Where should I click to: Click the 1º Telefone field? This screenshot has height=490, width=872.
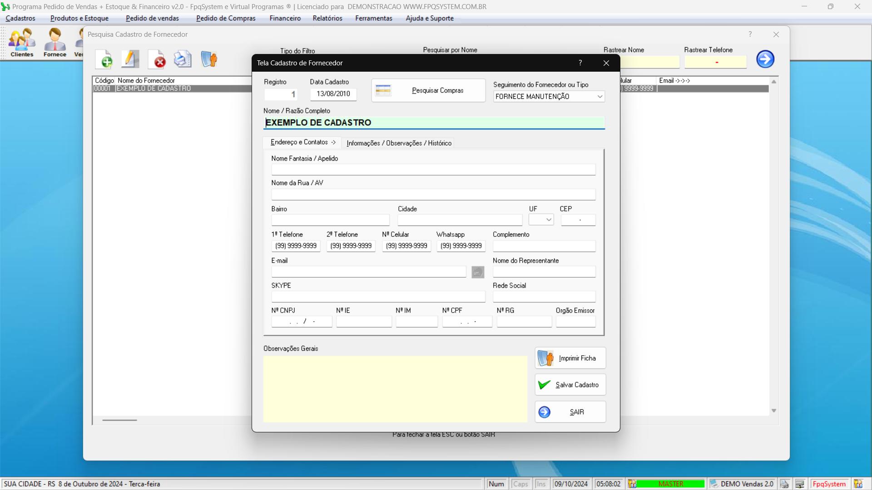tap(296, 246)
